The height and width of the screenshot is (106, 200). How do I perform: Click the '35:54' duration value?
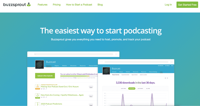(91, 88)
